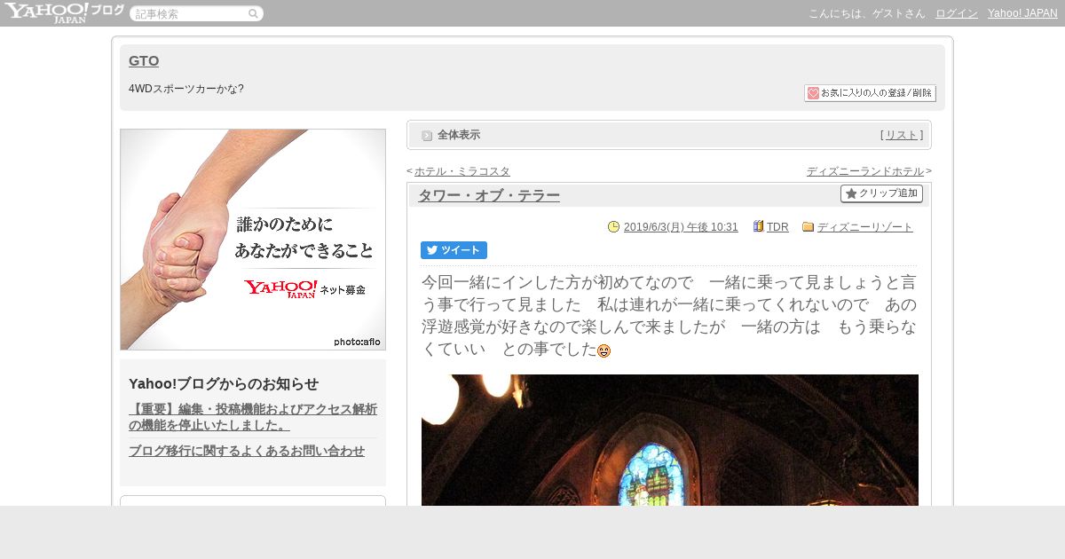Click the 全体表示 arrow icon
The width and height of the screenshot is (1065, 559).
[x=427, y=136]
